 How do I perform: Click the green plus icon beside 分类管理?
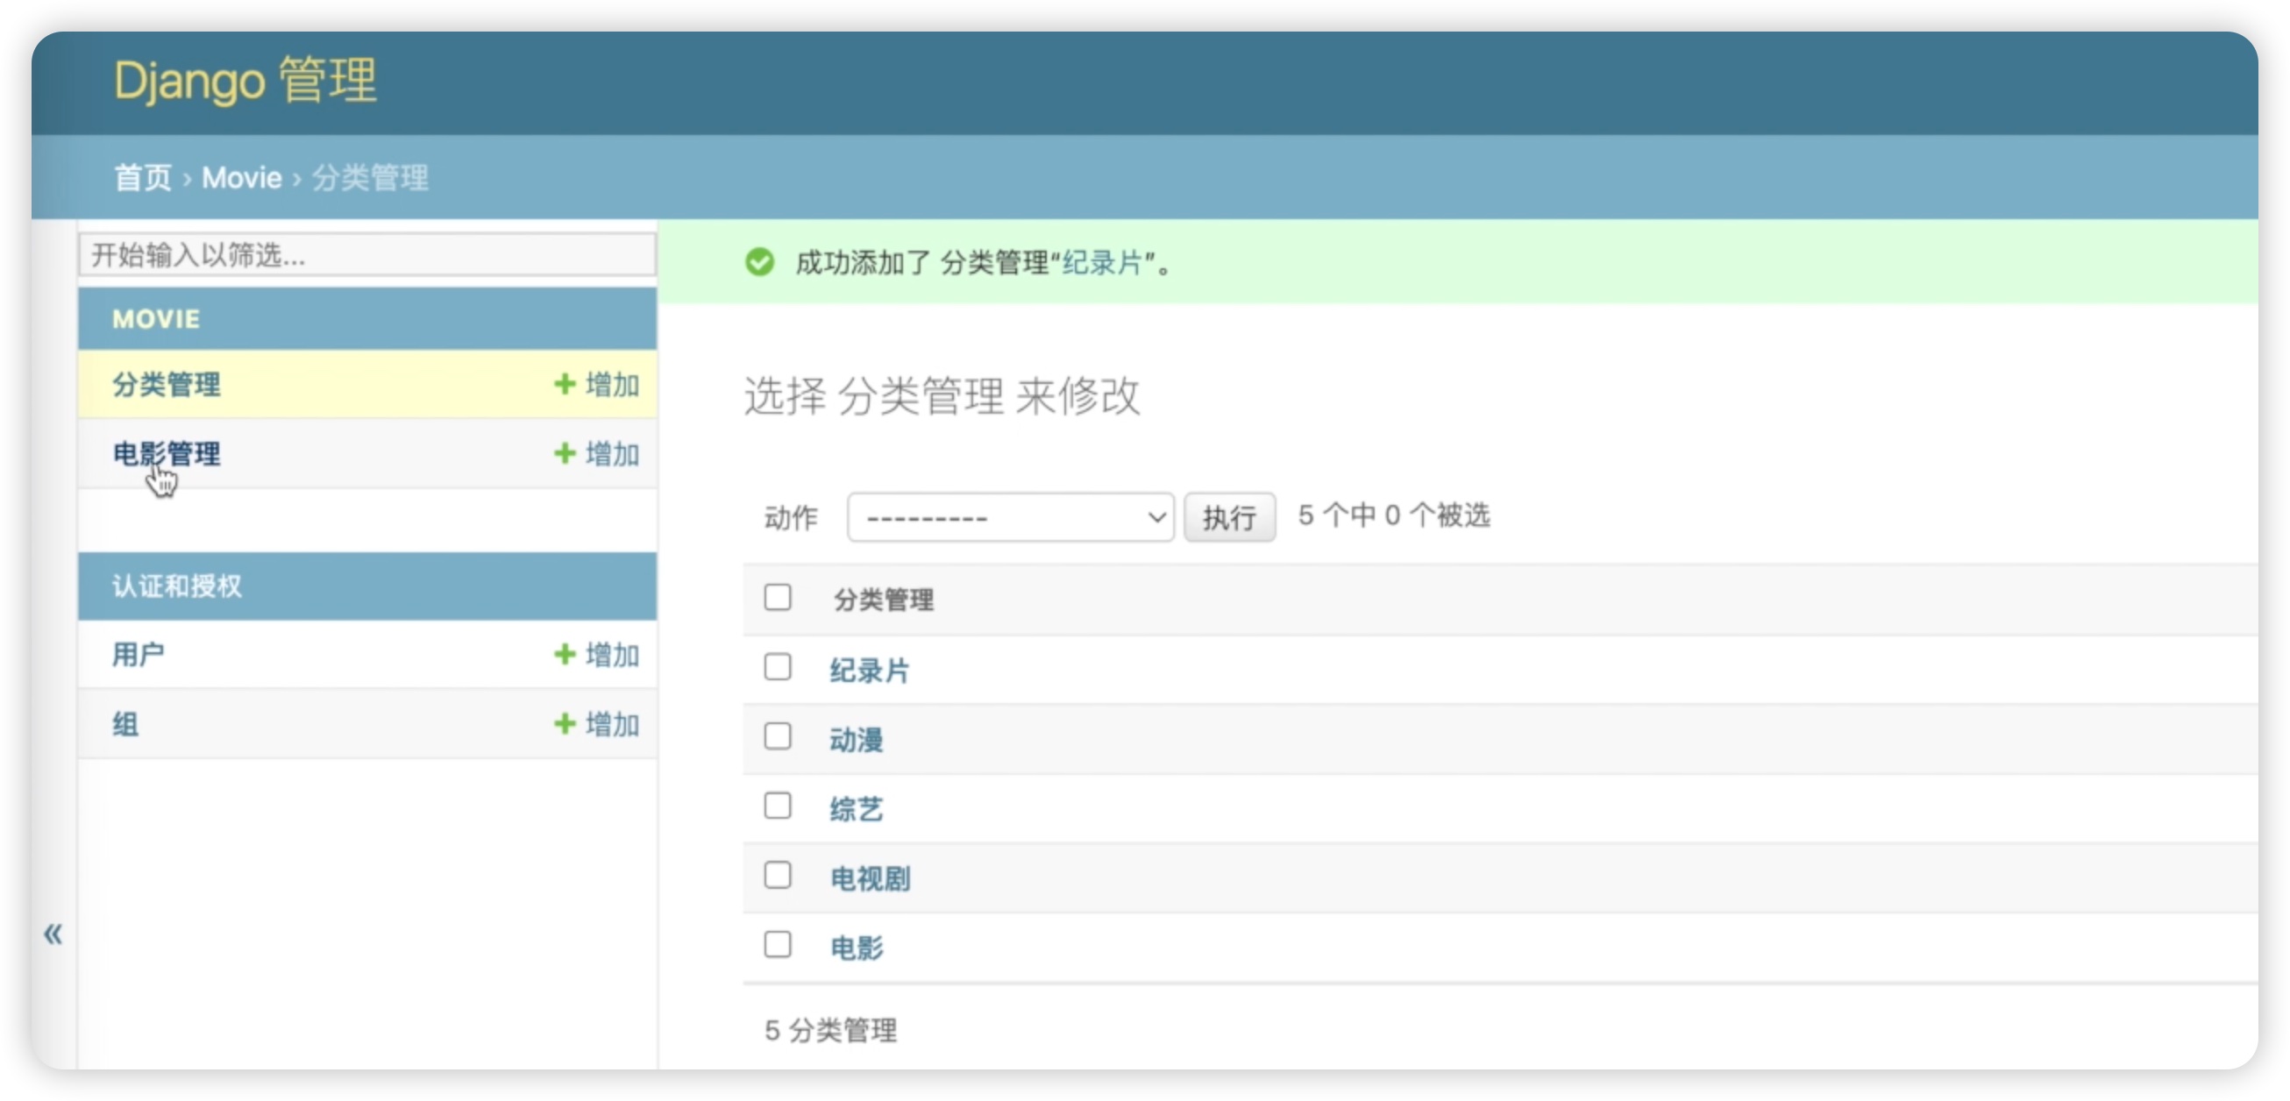pyautogui.click(x=565, y=384)
